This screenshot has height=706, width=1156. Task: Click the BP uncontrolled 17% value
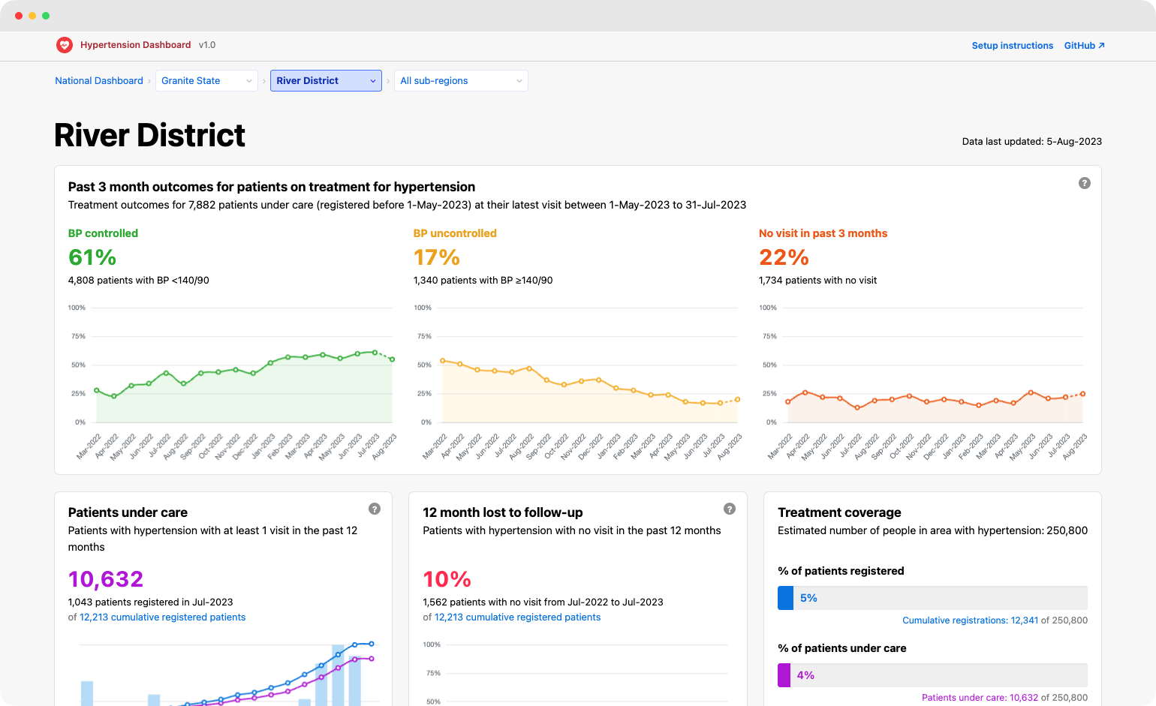(x=437, y=257)
